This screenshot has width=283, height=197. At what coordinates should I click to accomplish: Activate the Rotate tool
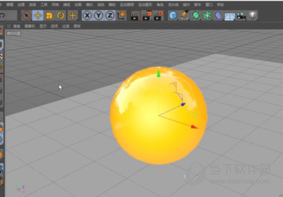pyautogui.click(x=60, y=16)
